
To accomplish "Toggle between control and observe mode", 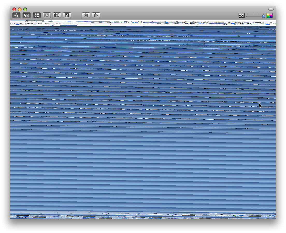I will (x=17, y=16).
